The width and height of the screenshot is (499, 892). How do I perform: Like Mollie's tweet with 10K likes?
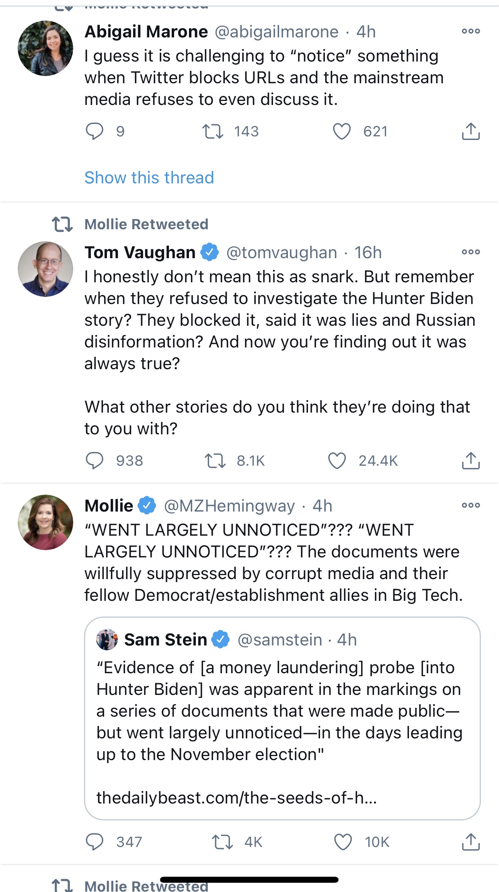pos(343,842)
